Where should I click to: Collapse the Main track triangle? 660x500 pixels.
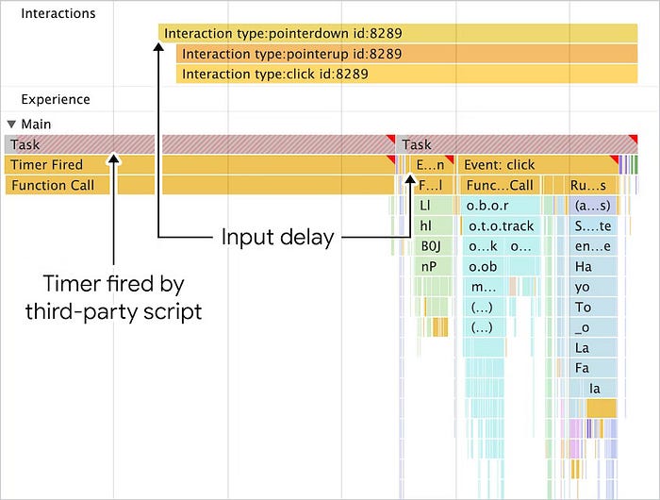(11, 125)
